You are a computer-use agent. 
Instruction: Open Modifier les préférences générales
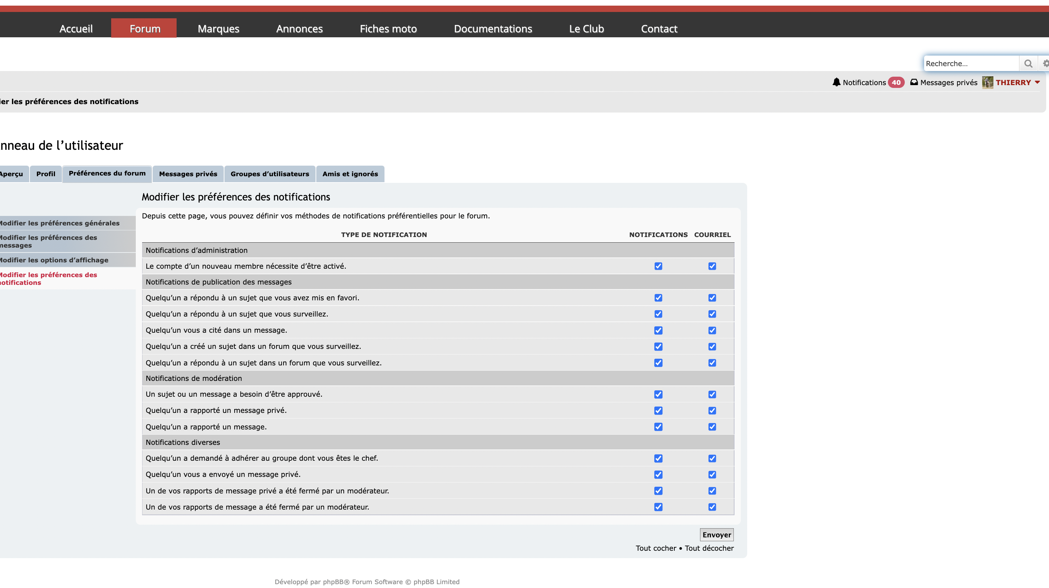point(67,223)
